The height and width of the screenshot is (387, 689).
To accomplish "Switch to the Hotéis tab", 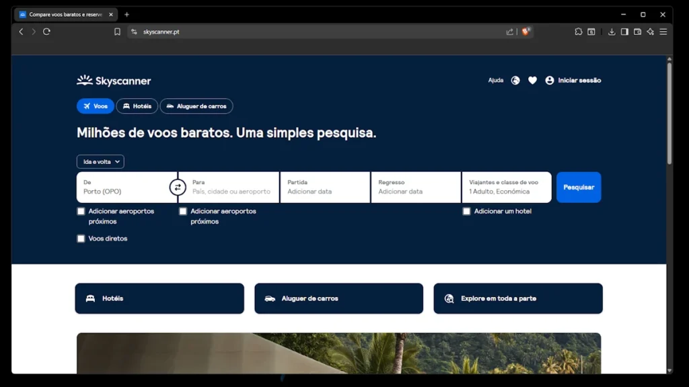I will click(x=137, y=106).
